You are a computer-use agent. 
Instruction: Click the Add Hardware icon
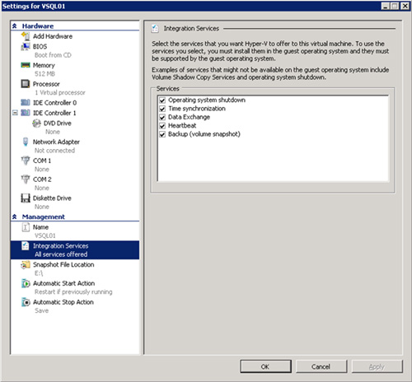26,36
